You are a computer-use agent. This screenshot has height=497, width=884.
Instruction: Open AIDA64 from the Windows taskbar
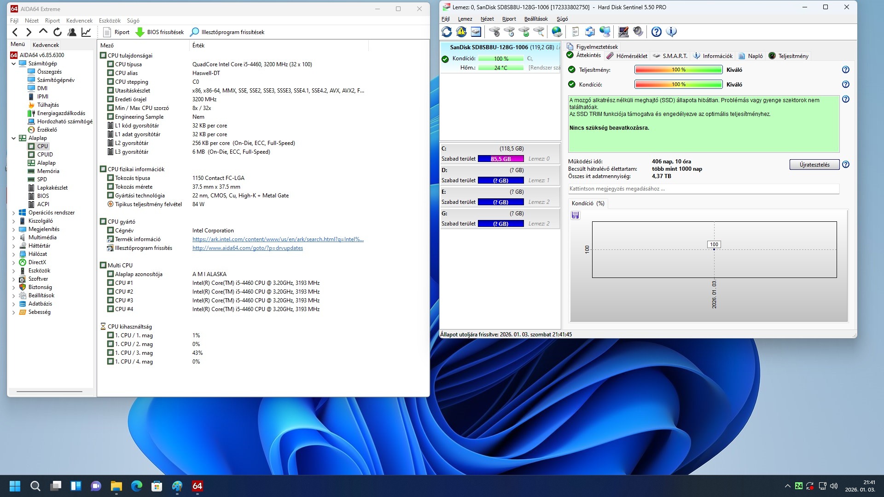198,486
